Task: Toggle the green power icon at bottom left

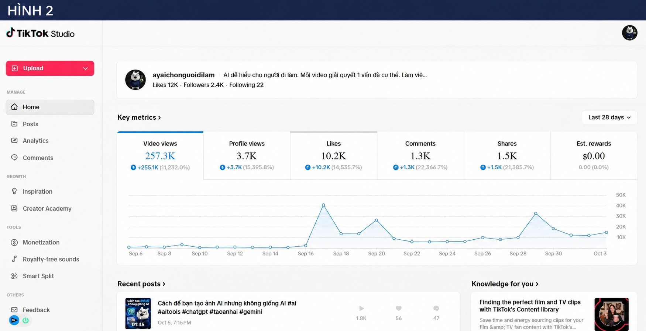Action: pos(25,320)
